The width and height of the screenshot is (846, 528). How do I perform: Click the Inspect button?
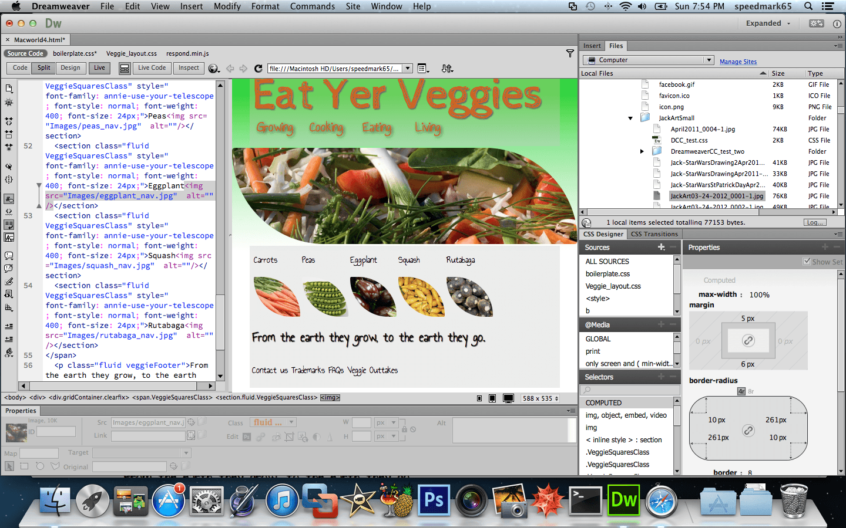pyautogui.click(x=189, y=68)
